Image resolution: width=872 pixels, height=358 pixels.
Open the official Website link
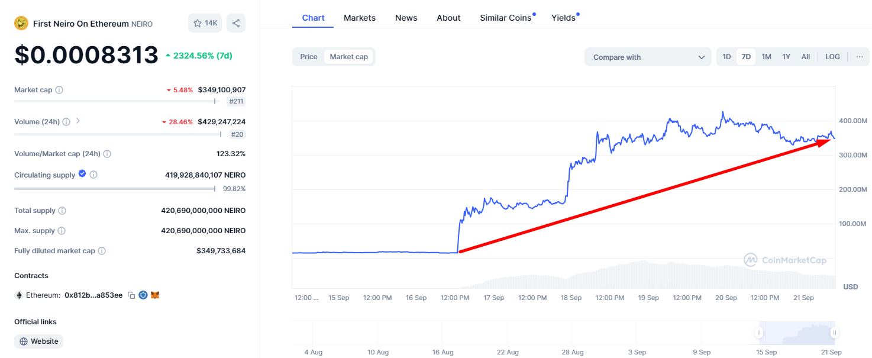[39, 341]
